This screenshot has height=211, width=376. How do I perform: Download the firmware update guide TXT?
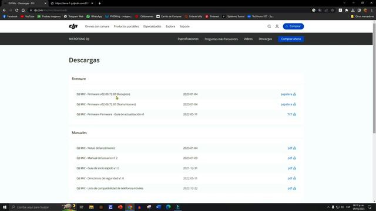click(x=291, y=114)
